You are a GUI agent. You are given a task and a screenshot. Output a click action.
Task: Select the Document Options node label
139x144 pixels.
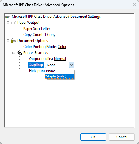click(33, 41)
